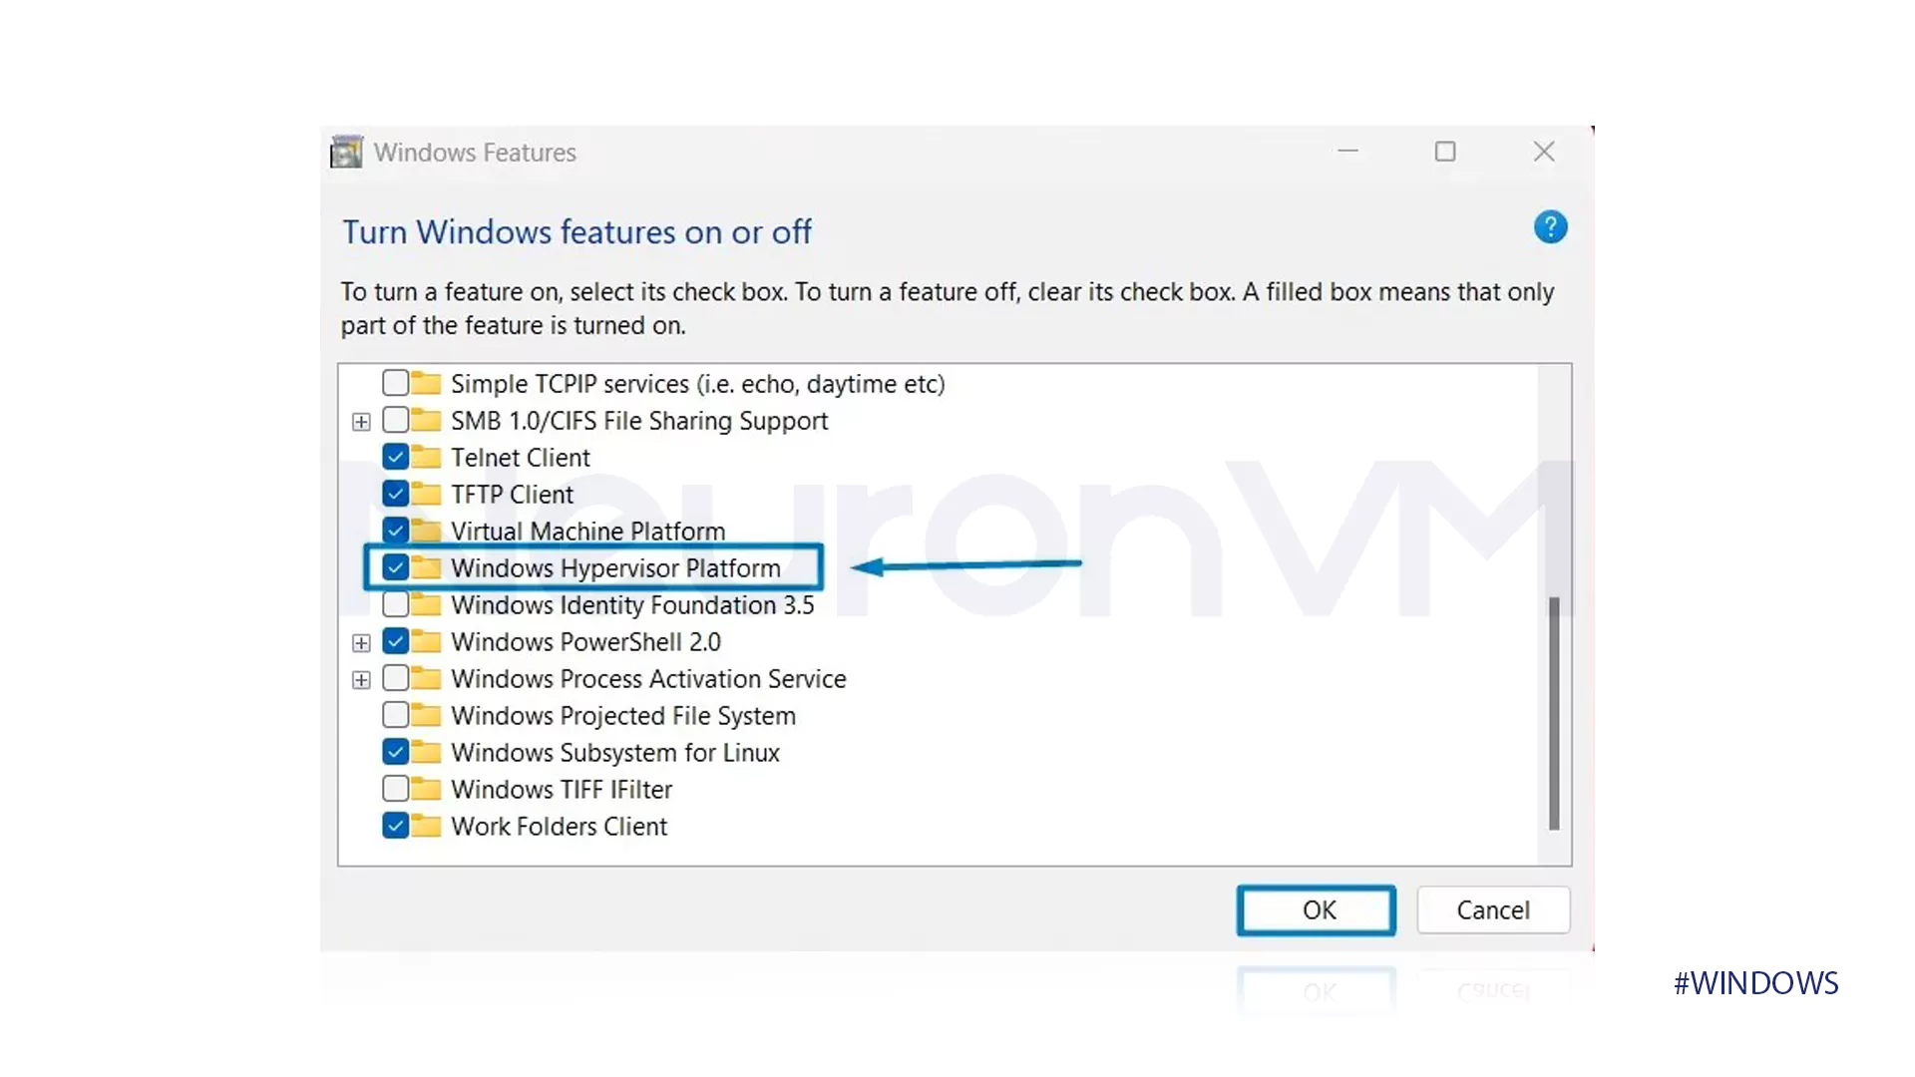Uncheck Windows PowerShell 2.0 checkbox
The height and width of the screenshot is (1077, 1915).
tap(395, 641)
